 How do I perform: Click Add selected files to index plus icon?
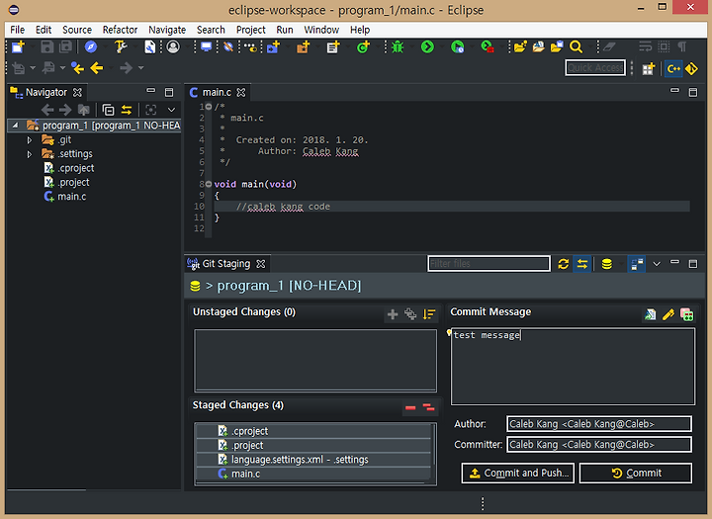point(393,314)
